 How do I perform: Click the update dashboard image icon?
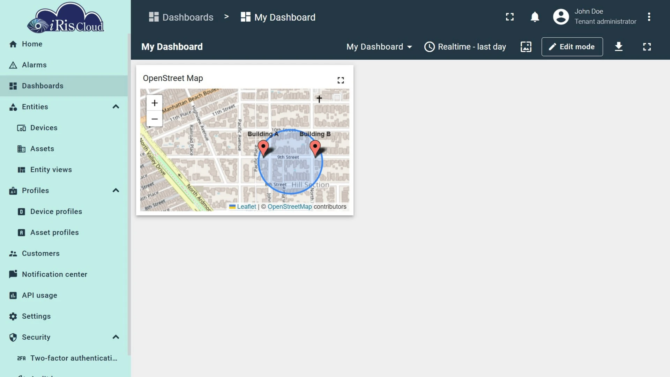(x=526, y=47)
